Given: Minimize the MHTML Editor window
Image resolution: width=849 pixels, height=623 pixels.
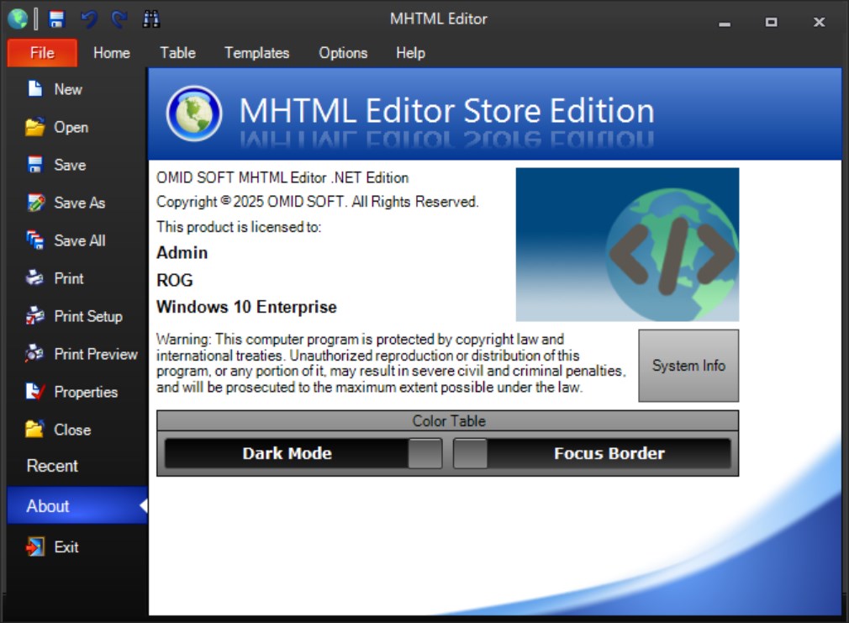Looking at the screenshot, I should pyautogui.click(x=725, y=22).
